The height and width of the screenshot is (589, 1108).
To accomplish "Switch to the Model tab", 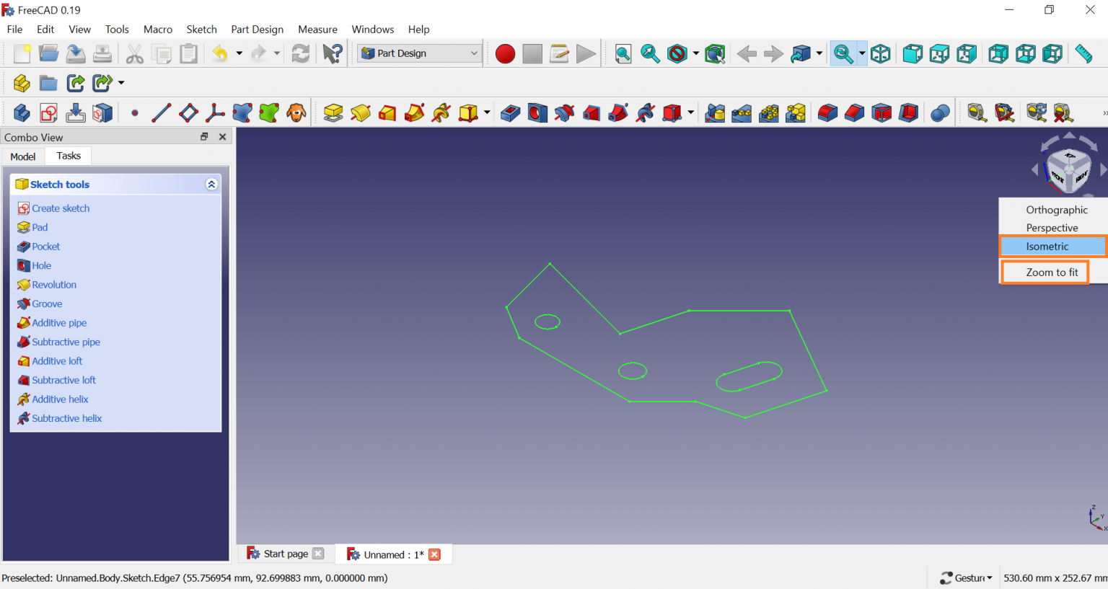I will [23, 156].
